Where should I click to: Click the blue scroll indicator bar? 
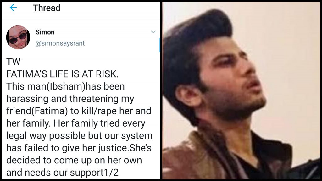click(x=159, y=45)
